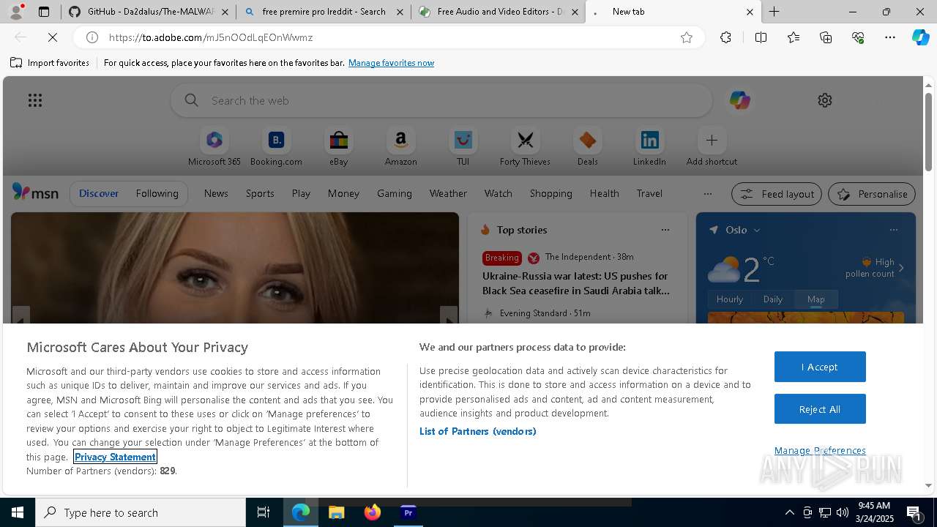The height and width of the screenshot is (527, 937).
Task: Select the Discover feed tab
Action: (99, 193)
